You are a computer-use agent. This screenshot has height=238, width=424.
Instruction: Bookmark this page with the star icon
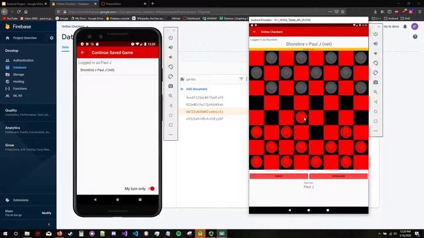[x=343, y=12]
